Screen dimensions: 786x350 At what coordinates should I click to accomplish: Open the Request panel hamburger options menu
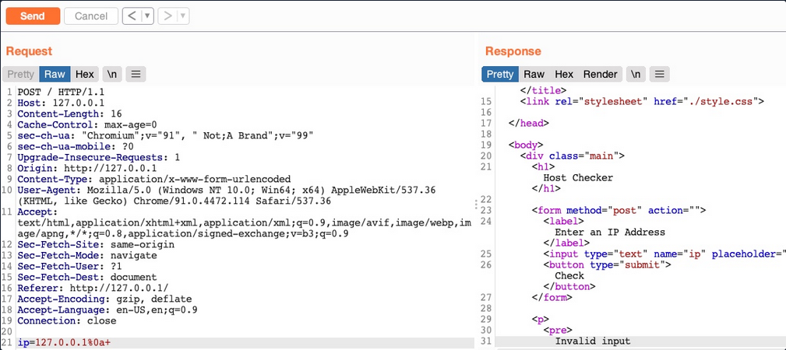pyautogui.click(x=136, y=75)
